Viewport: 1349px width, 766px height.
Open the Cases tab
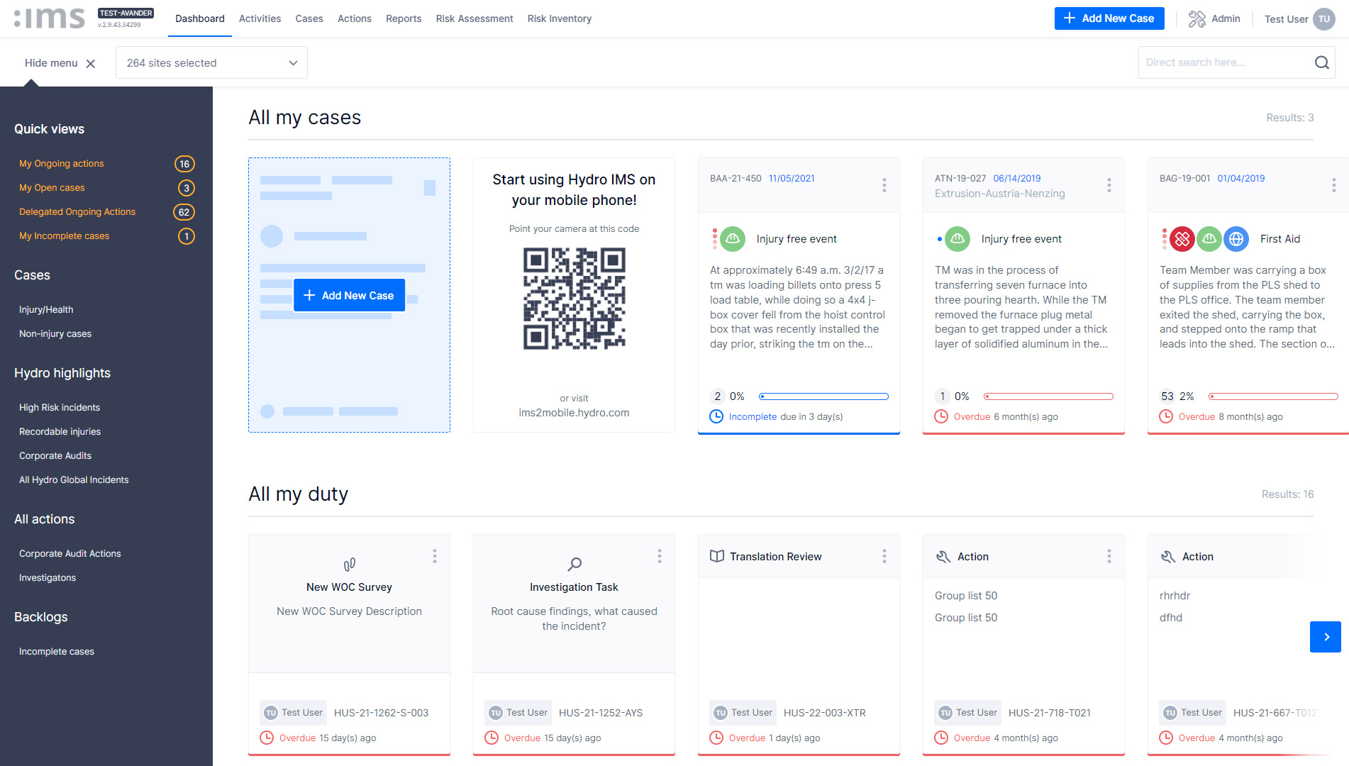[x=309, y=18]
